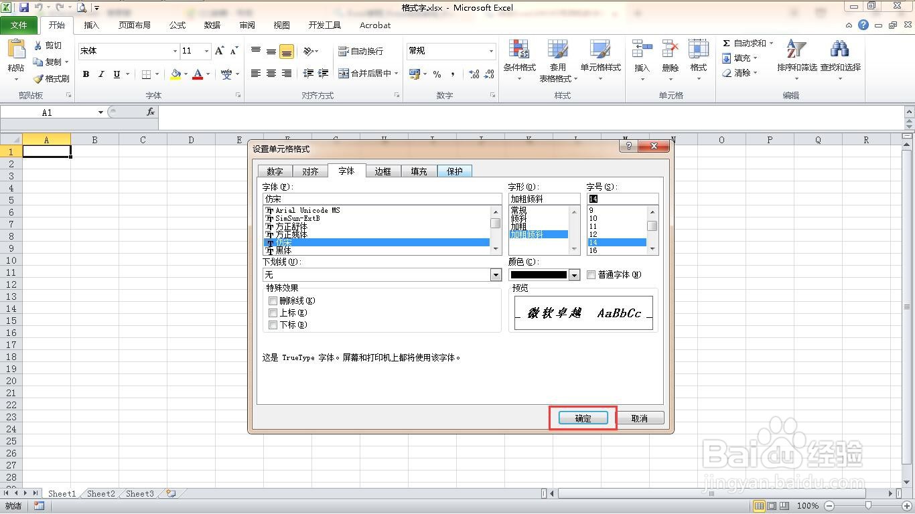Enable the superscript (上标) checkbox

click(x=273, y=313)
